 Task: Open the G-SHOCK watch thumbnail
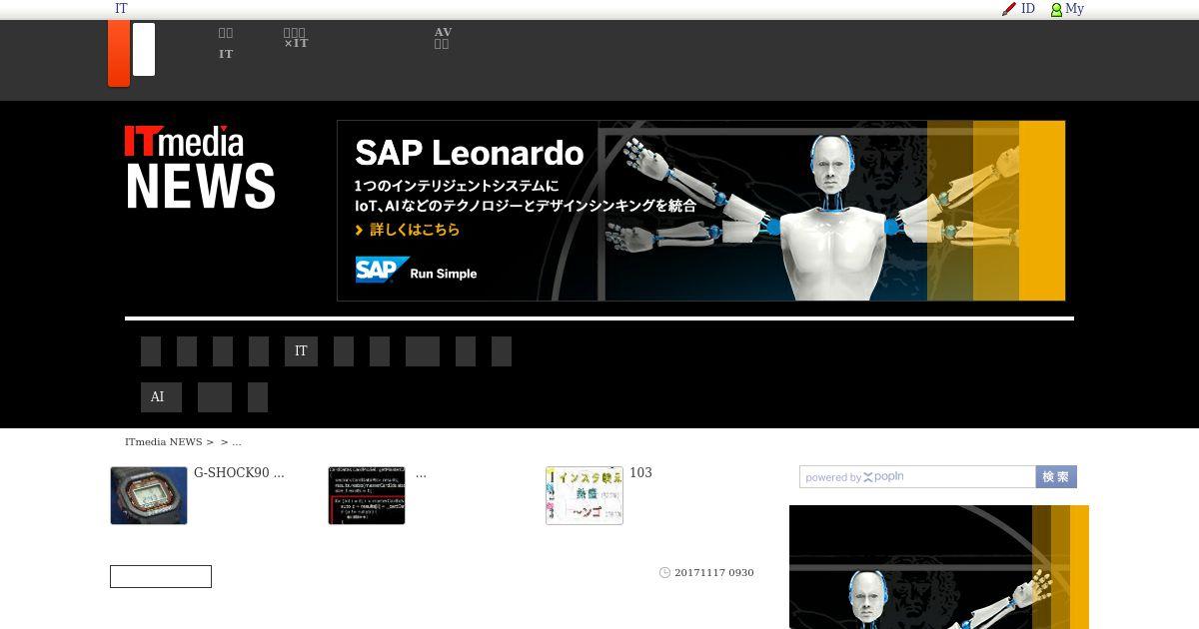point(149,495)
